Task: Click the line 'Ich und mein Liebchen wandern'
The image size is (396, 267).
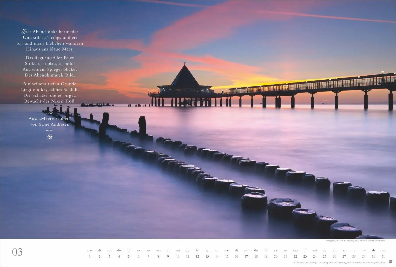Action: (50, 43)
